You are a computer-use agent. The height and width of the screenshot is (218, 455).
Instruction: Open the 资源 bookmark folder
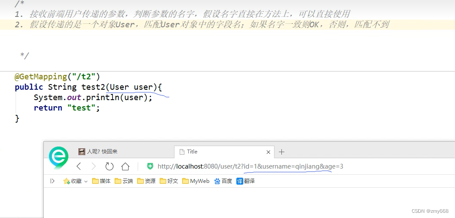(x=146, y=181)
